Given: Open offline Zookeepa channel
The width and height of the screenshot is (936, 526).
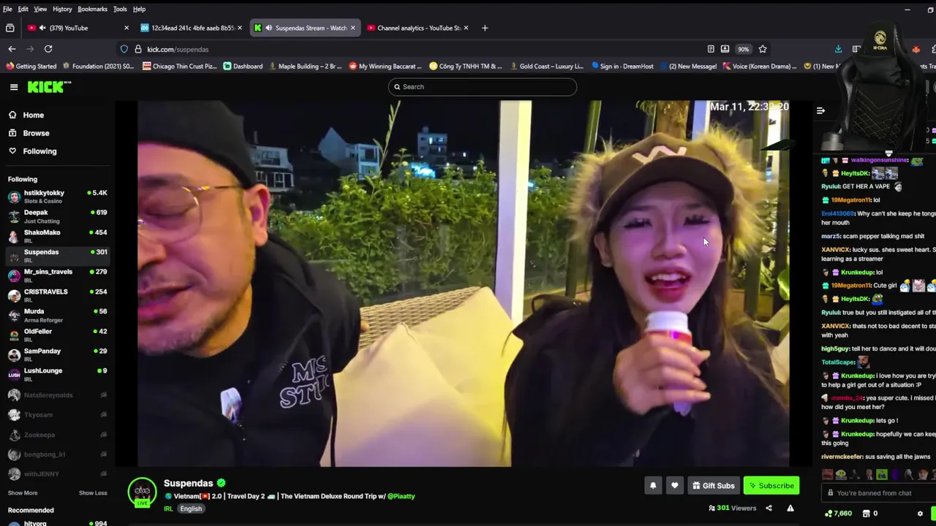Looking at the screenshot, I should click(57, 435).
